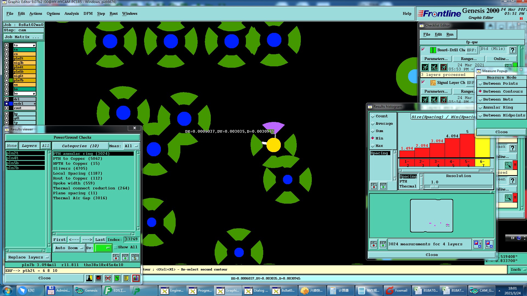Image resolution: width=527 pixels, height=296 pixels.
Task: Select Slivers (4705) category in list
Action: 70,169
